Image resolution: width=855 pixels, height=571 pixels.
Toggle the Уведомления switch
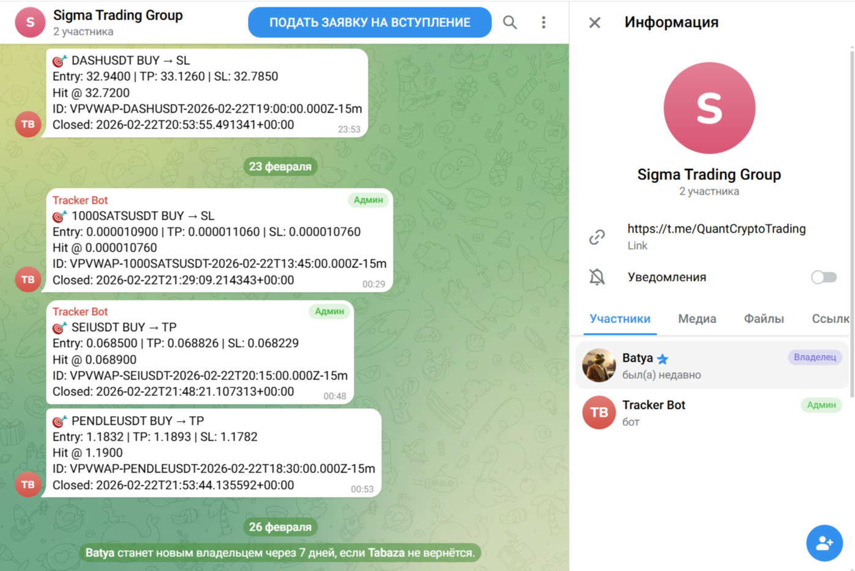coord(824,277)
